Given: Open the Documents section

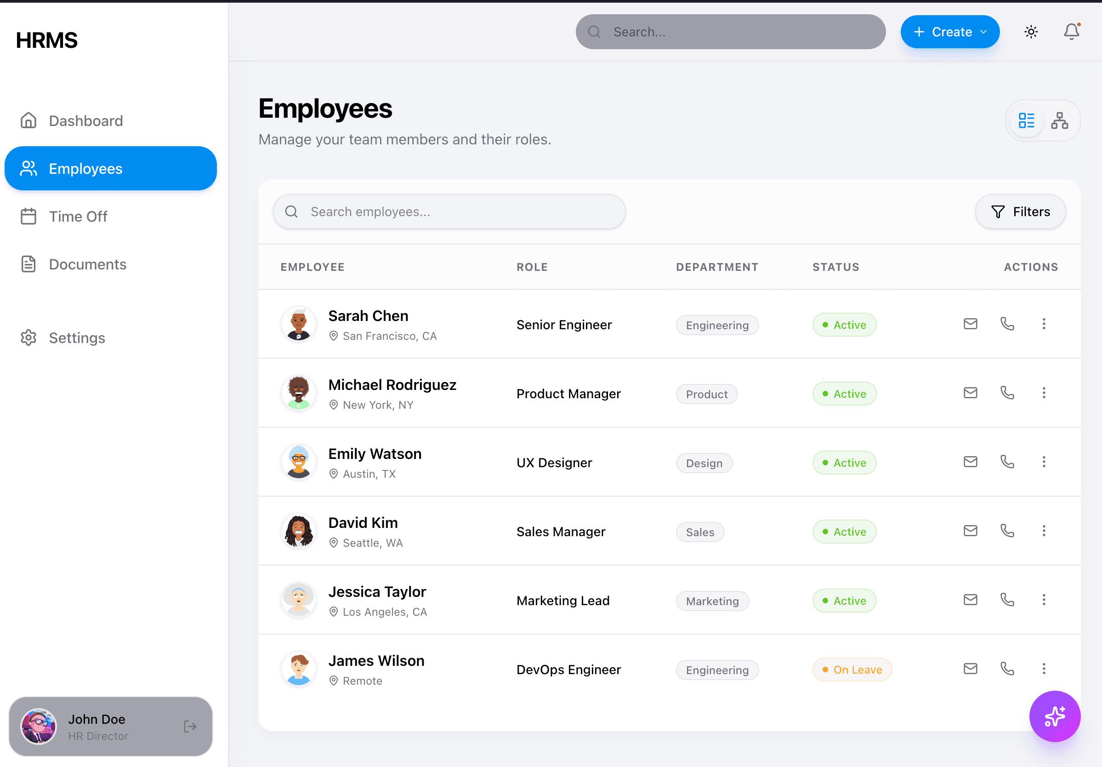Looking at the screenshot, I should (87, 264).
